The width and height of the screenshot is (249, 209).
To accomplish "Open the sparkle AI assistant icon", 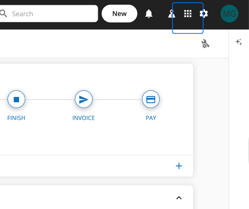I will click(x=239, y=42).
